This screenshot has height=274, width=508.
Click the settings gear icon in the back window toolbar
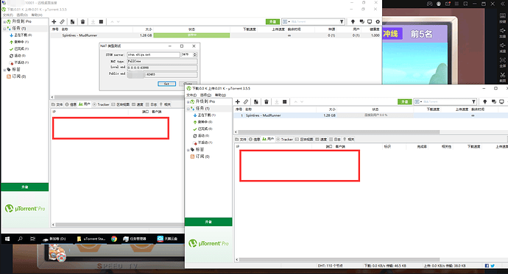(378, 21)
